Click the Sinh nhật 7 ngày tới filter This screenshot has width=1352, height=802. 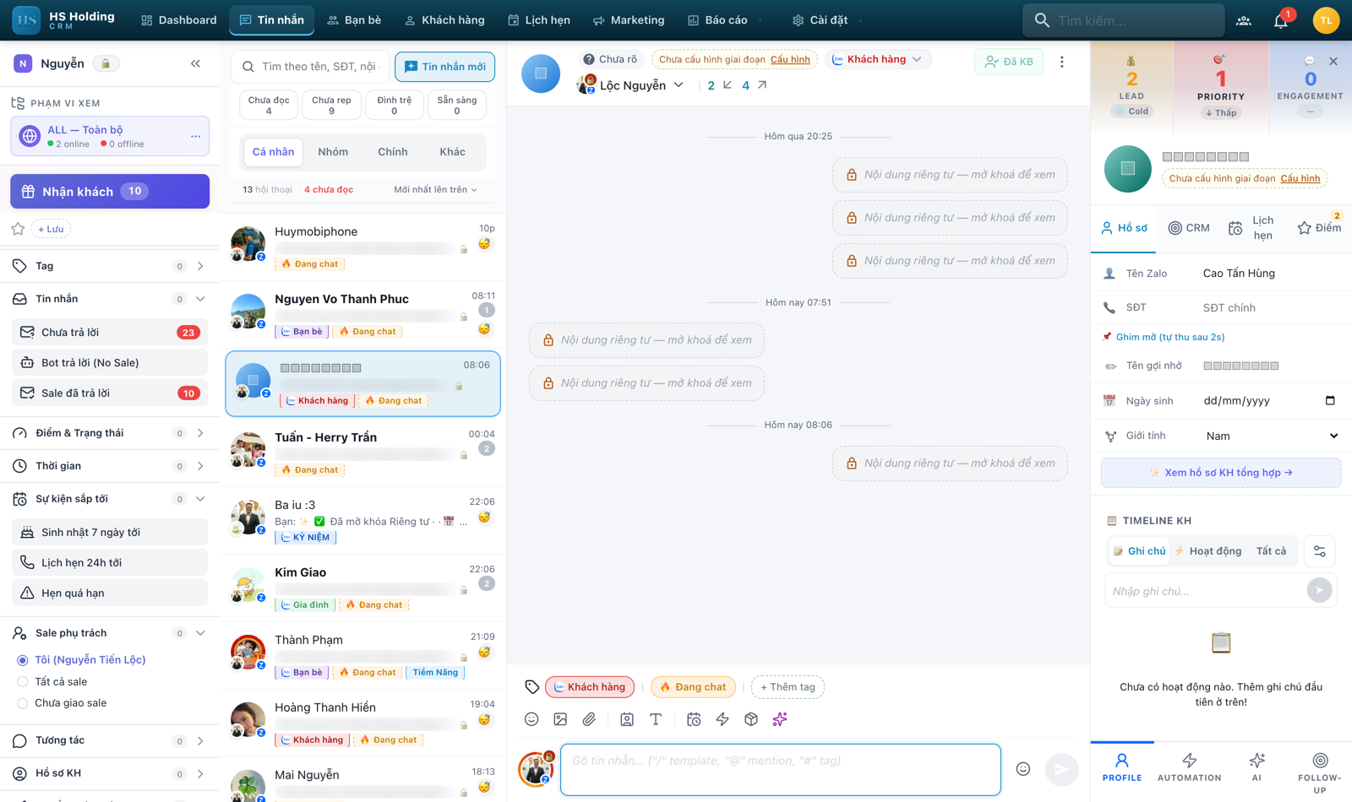110,533
